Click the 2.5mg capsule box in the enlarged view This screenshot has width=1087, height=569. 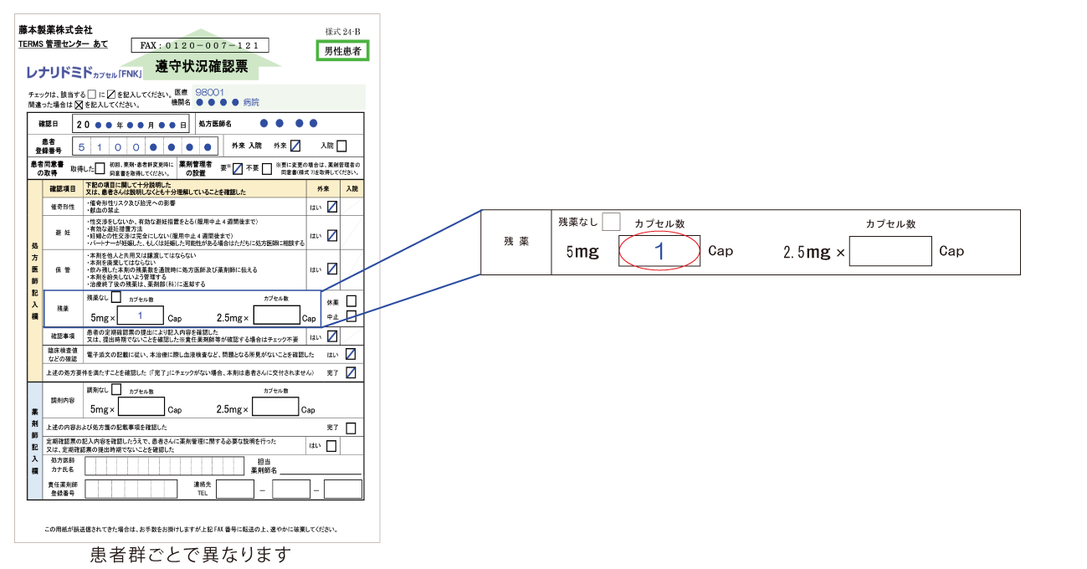pyautogui.click(x=890, y=251)
